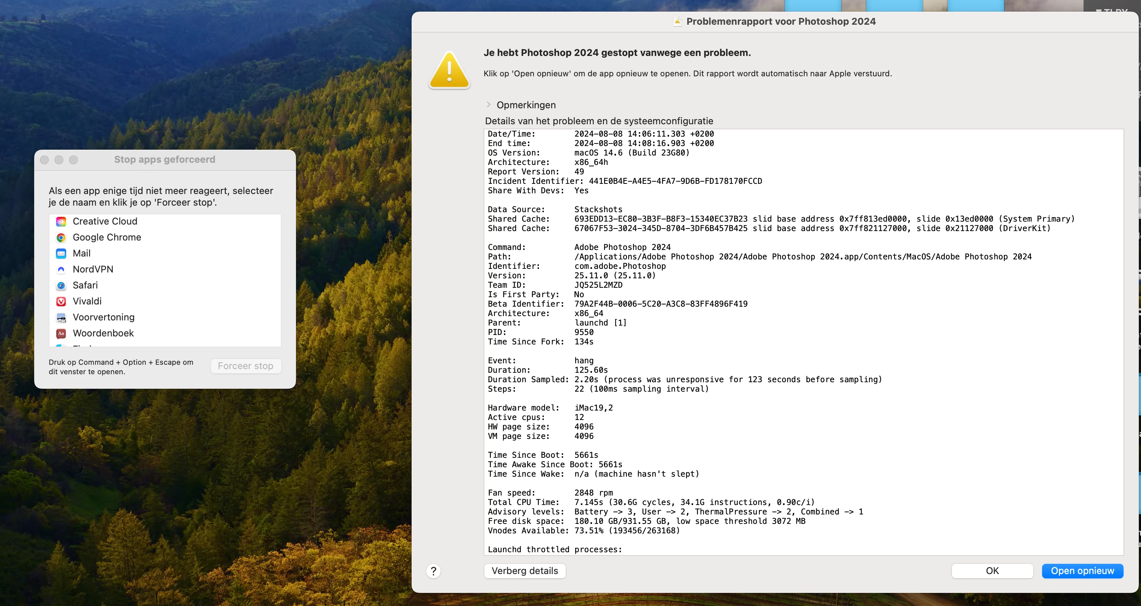
Task: Click the Safari compass icon
Action: (x=61, y=286)
